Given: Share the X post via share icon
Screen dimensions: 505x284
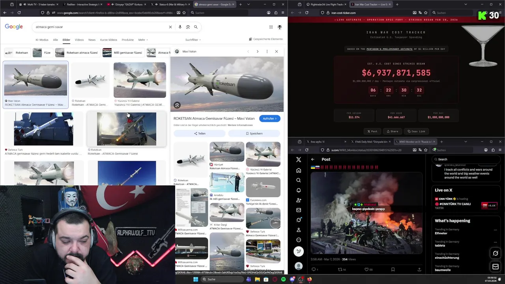Looking at the screenshot, I should (x=419, y=269).
